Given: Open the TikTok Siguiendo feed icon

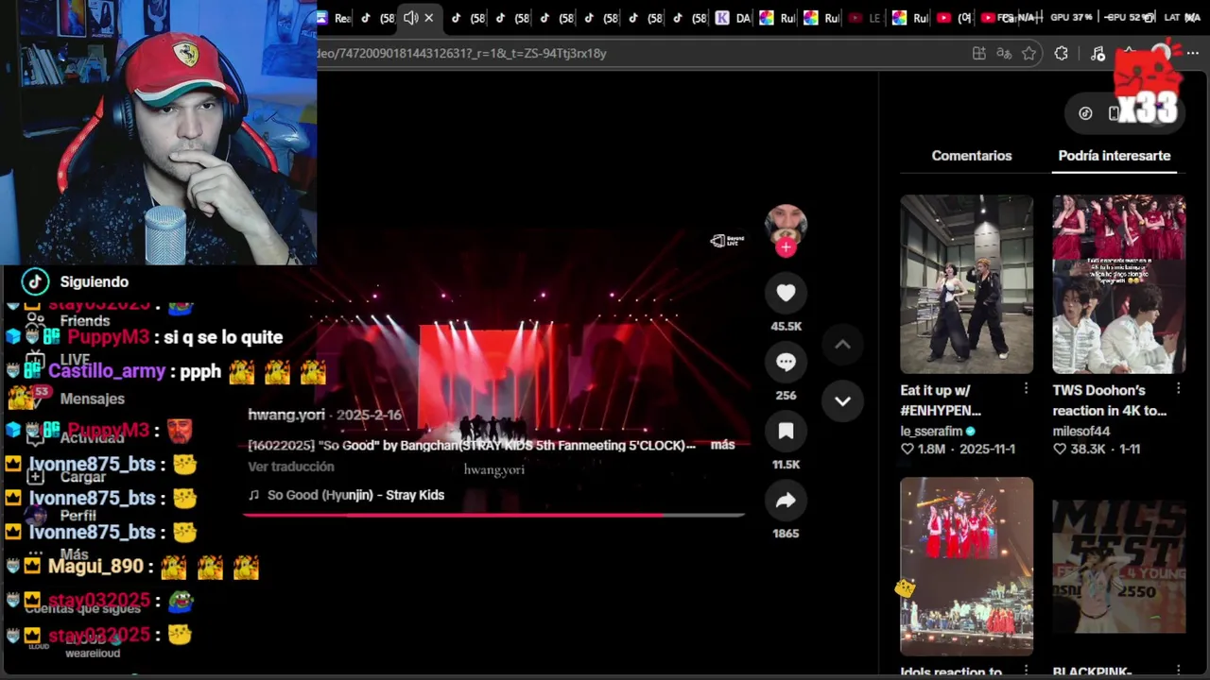Looking at the screenshot, I should 36,281.
